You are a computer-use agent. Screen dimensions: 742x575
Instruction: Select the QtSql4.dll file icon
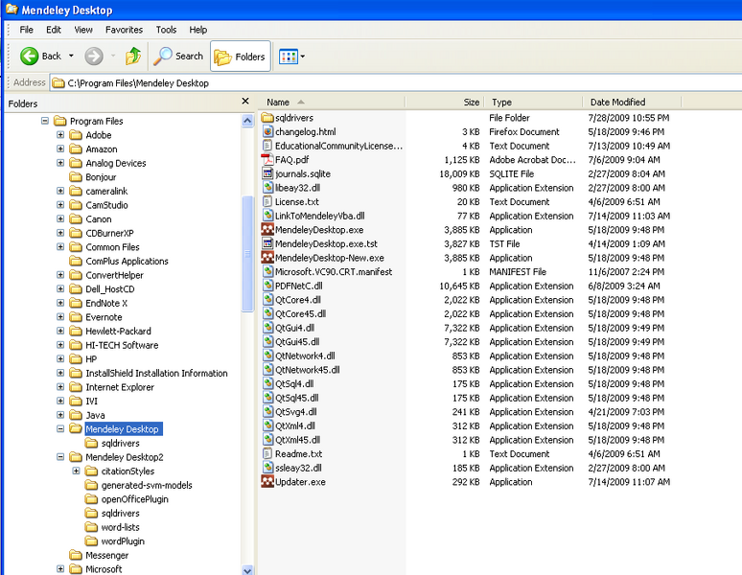pyautogui.click(x=267, y=384)
